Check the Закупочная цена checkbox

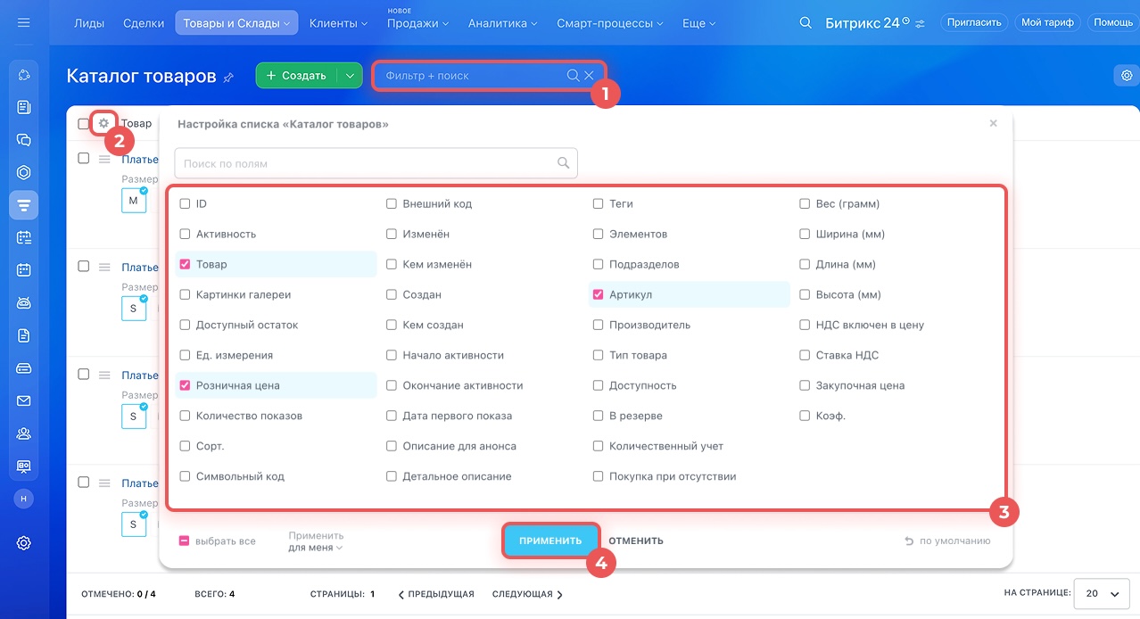[805, 385]
